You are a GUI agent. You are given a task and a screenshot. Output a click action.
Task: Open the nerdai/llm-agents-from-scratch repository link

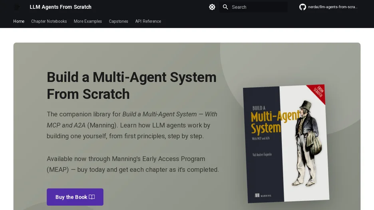(x=328, y=7)
